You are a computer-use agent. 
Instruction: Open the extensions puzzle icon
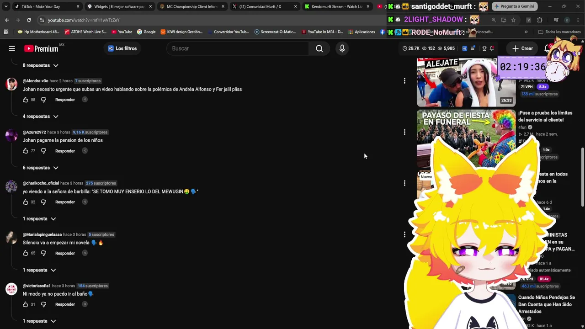540,20
